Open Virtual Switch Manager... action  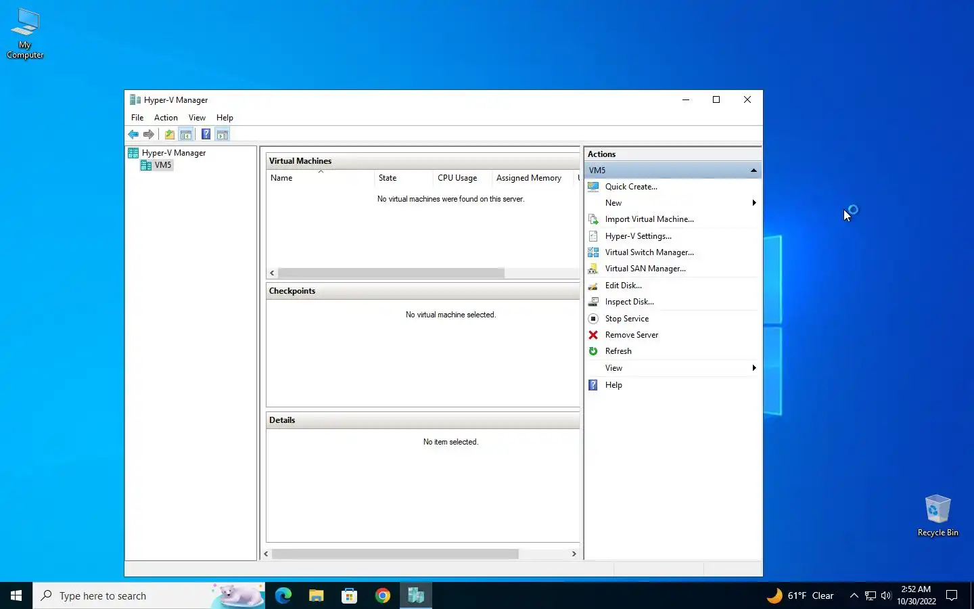(649, 252)
